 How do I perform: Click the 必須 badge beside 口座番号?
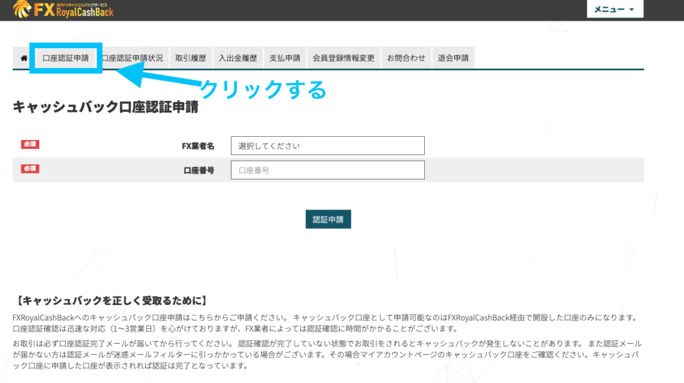(x=31, y=169)
